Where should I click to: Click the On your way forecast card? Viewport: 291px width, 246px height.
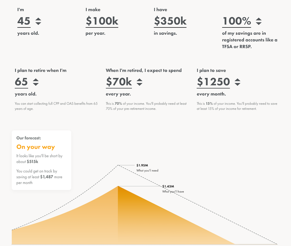[x=41, y=160]
